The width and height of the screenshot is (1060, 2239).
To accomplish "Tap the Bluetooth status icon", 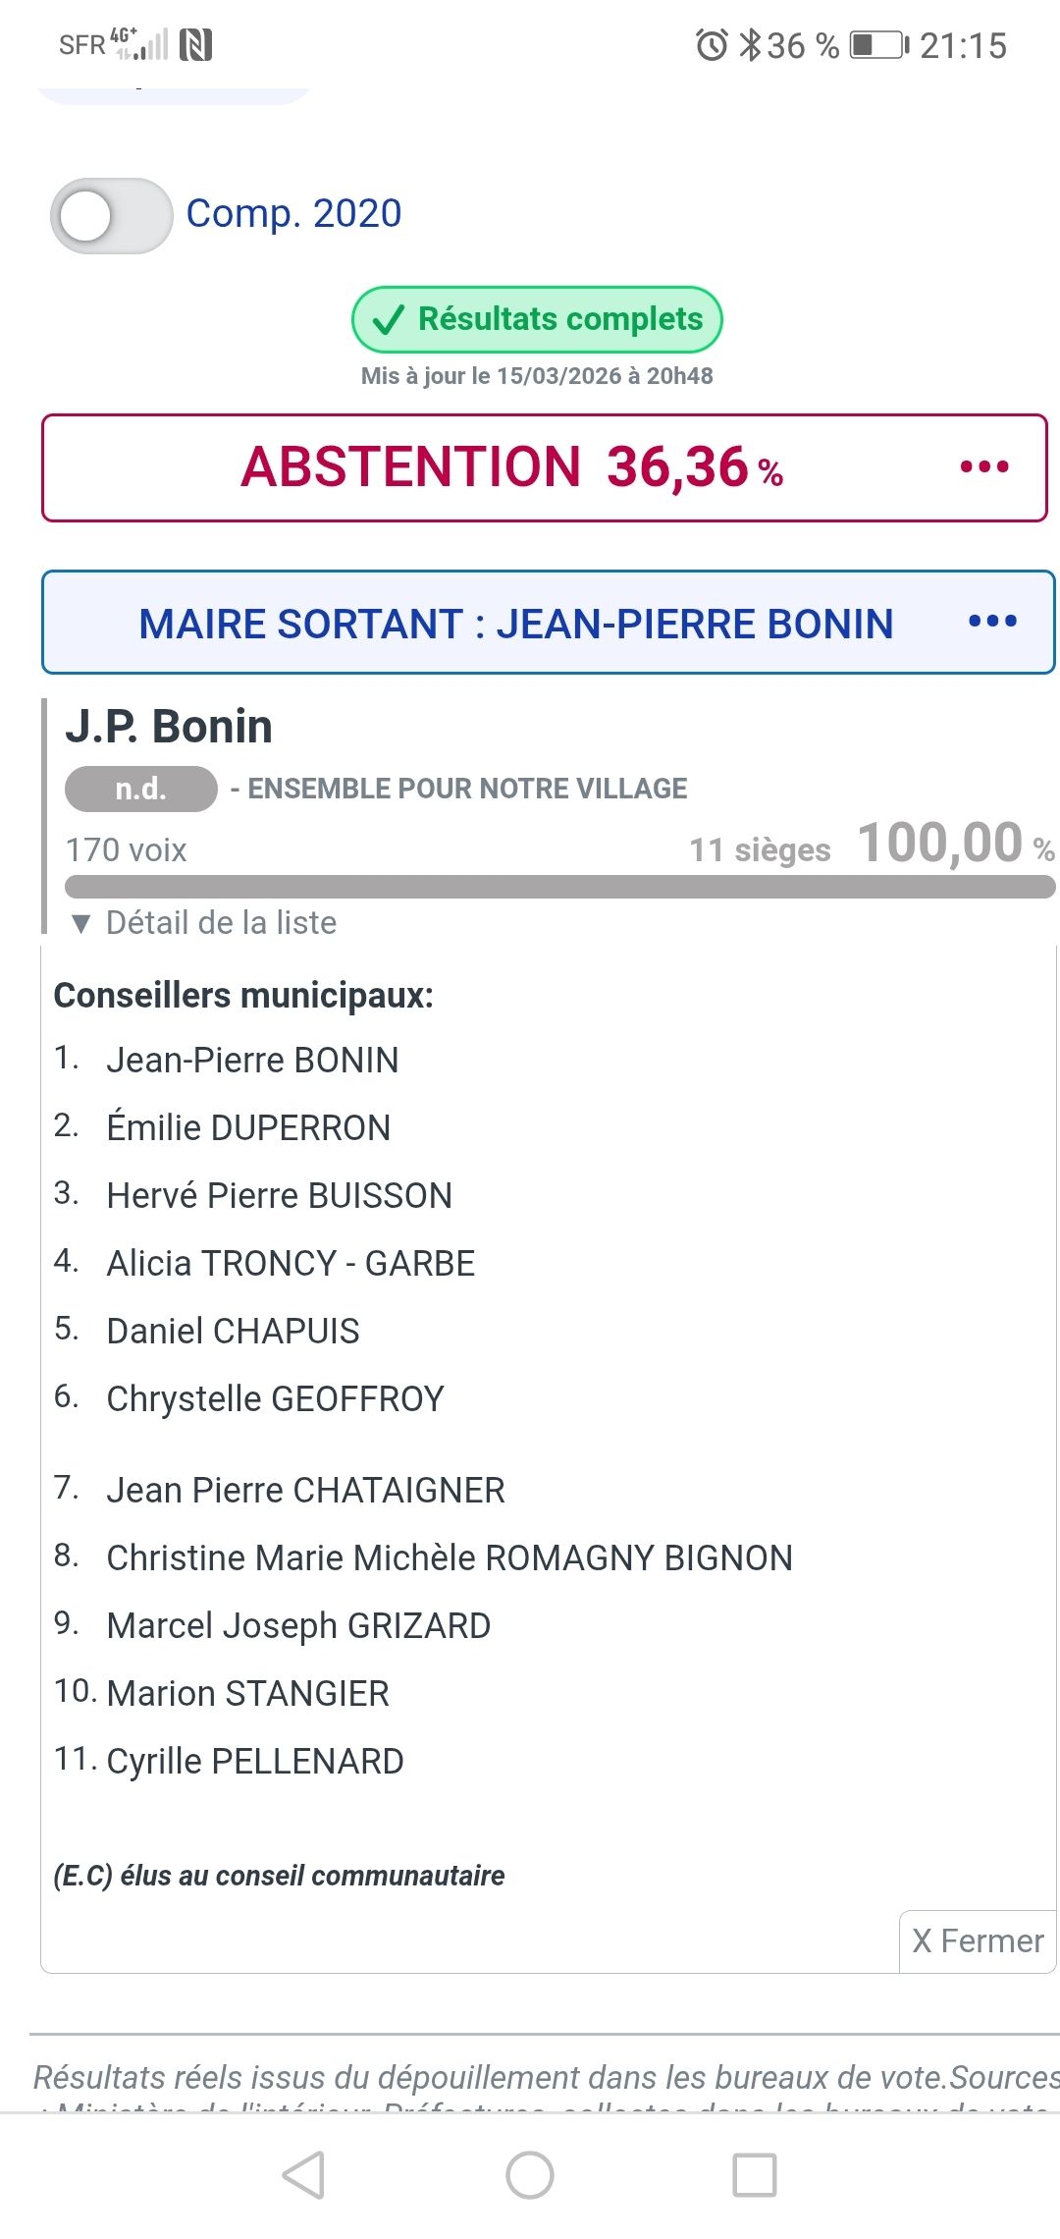I will click(x=750, y=45).
